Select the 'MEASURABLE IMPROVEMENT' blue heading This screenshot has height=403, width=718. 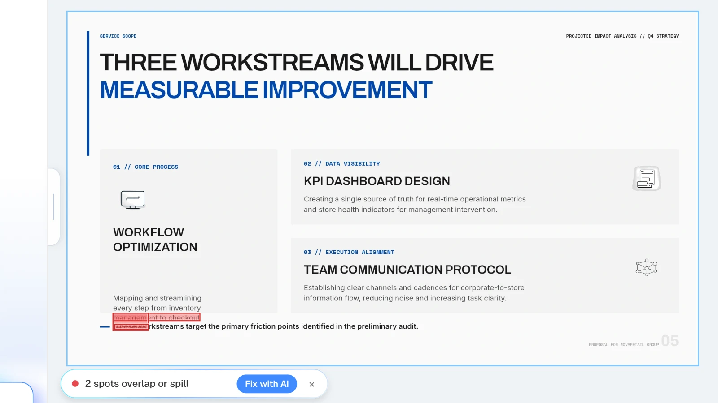click(266, 90)
